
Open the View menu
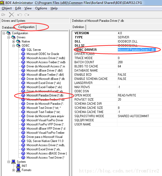[x=28, y=8]
